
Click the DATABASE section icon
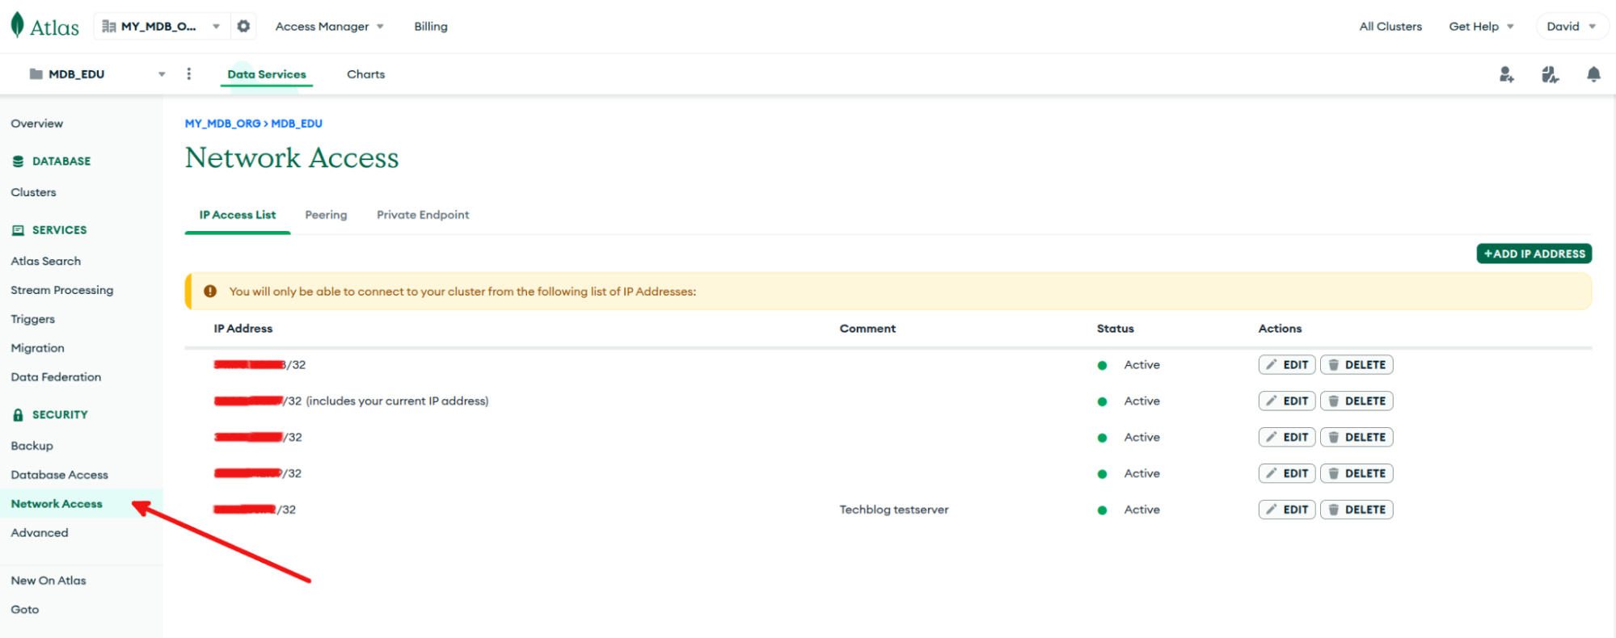pos(18,162)
